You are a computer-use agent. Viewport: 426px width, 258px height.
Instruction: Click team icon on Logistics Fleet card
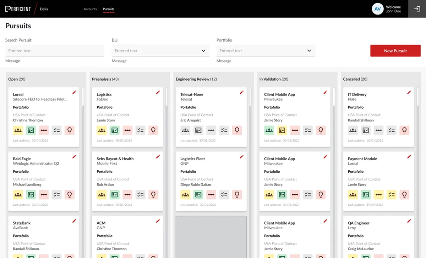click(185, 195)
